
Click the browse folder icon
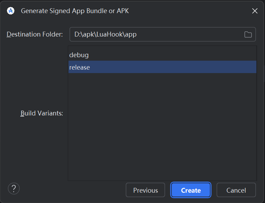pos(248,34)
